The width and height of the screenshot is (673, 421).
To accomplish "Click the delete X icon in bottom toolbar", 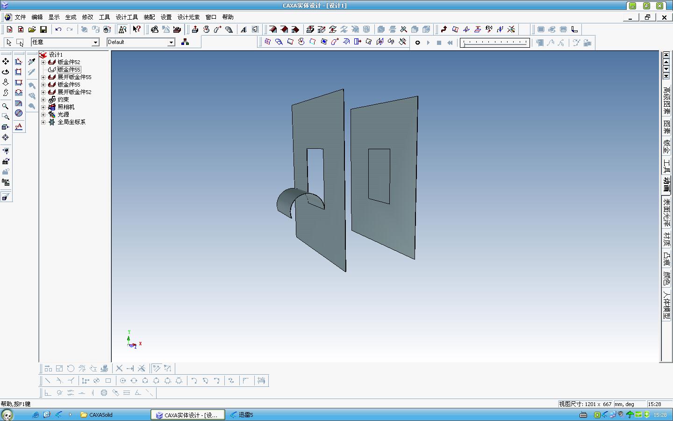I will (119, 369).
